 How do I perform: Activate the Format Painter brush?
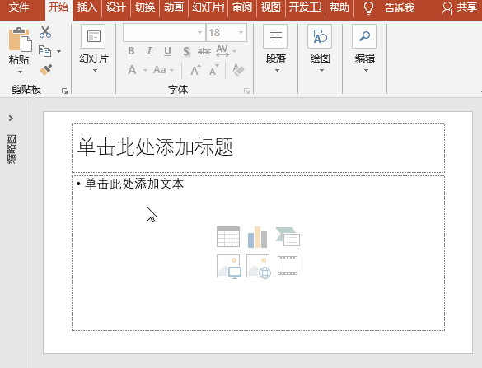pyautogui.click(x=45, y=70)
